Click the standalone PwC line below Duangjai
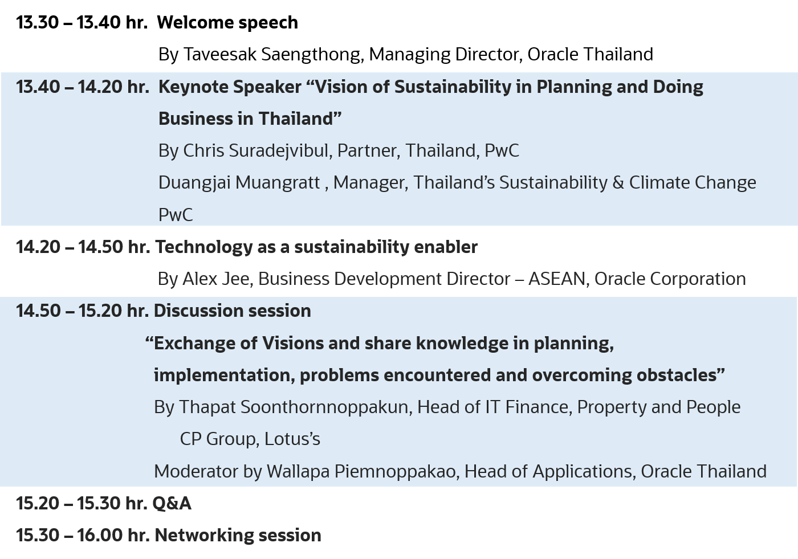This screenshot has height=559, width=798. 176,215
